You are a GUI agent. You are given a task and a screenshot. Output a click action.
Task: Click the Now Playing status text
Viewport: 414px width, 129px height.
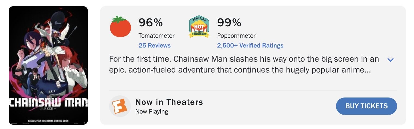click(152, 111)
